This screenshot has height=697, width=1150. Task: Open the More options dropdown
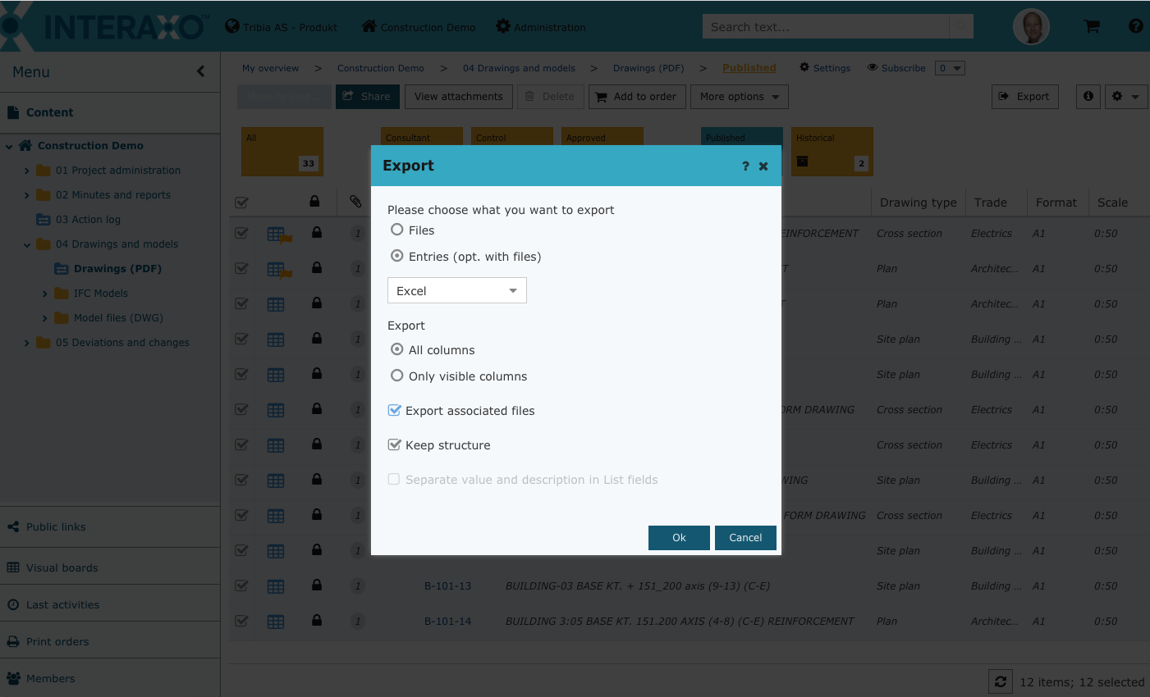[739, 97]
